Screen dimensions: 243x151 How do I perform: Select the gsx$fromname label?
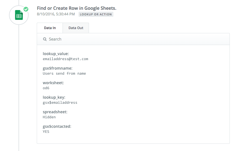pos(58,68)
